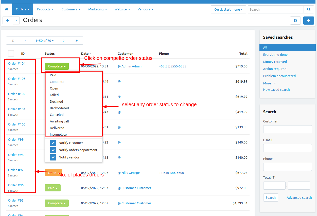Uncheck Notify customer checkbox
Image resolution: width=317 pixels, height=216 pixels.
(53, 143)
